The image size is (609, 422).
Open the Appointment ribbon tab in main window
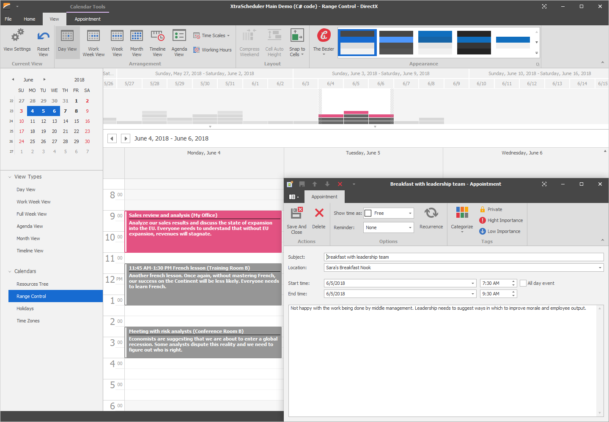(x=88, y=19)
